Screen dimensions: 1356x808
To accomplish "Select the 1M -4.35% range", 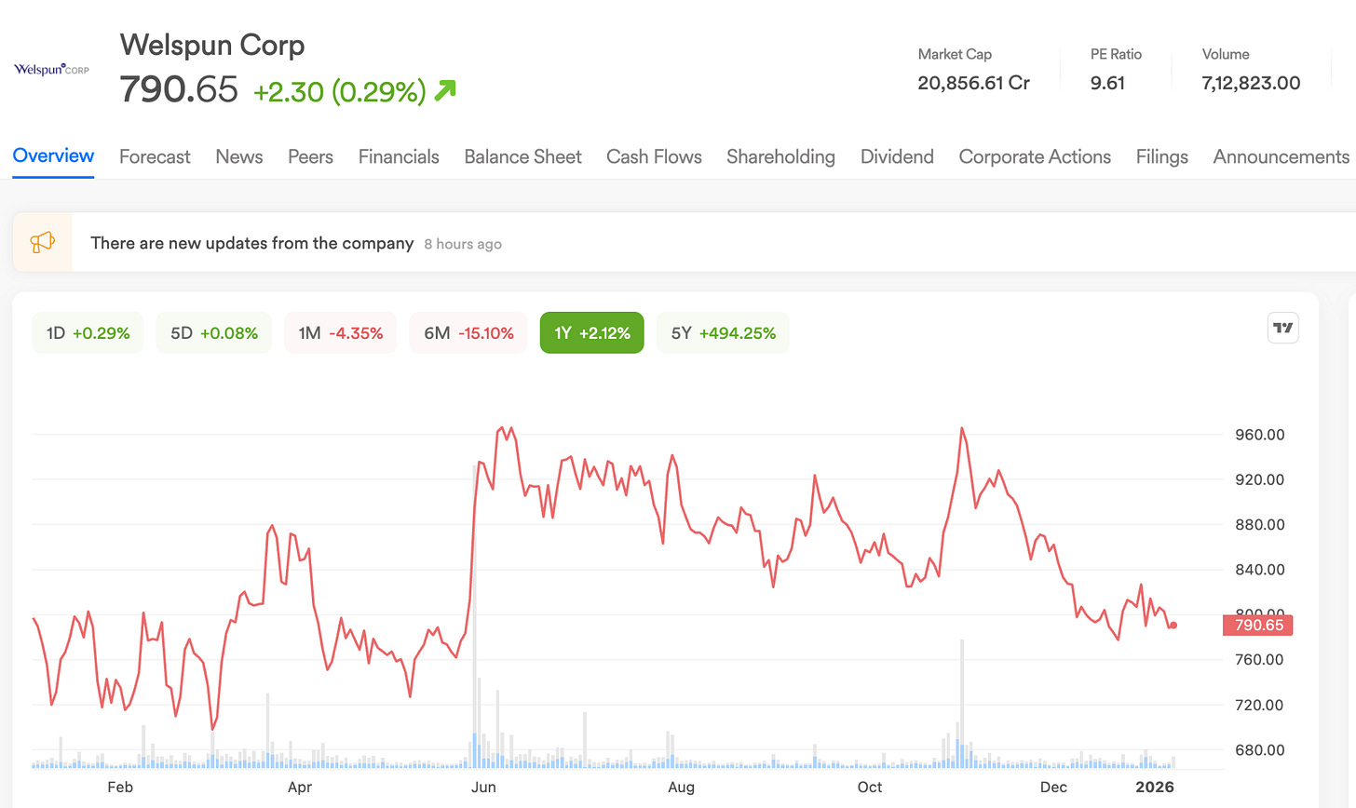I will tap(340, 332).
